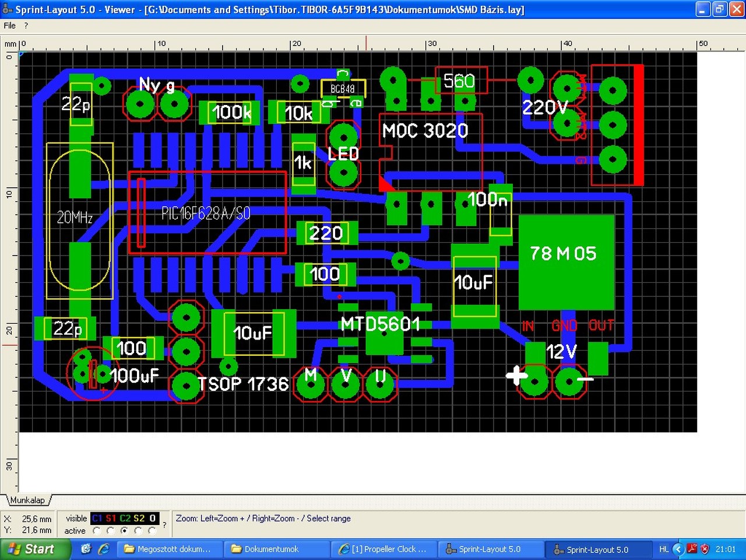The height and width of the screenshot is (560, 746).
Task: Click the Show Desktop quick launch icon
Action: (x=86, y=549)
